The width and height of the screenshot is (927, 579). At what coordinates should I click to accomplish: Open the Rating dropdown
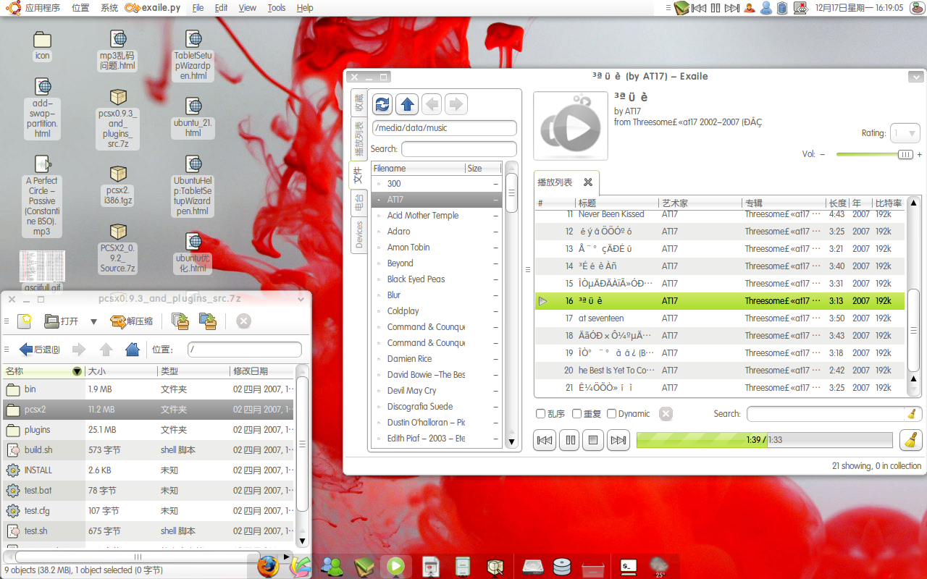[x=905, y=133]
